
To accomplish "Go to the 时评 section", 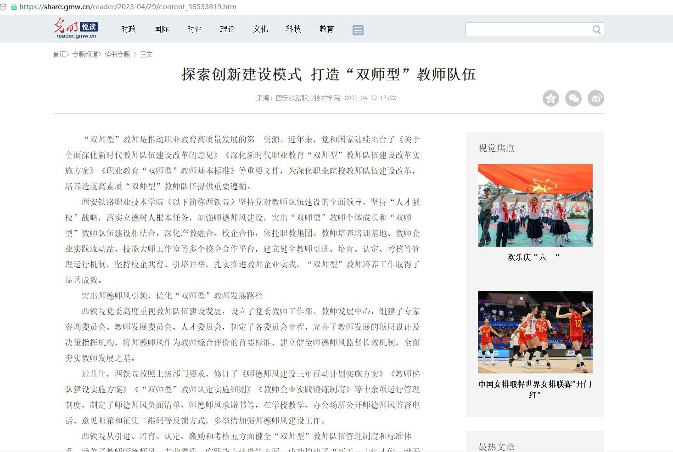I will [x=194, y=29].
